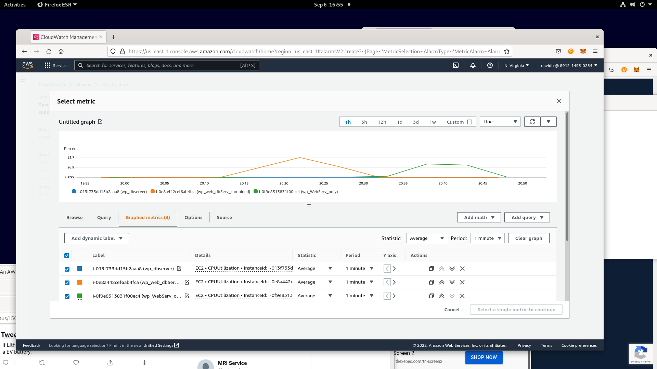Open the Line graph type dropdown

[x=500, y=122]
